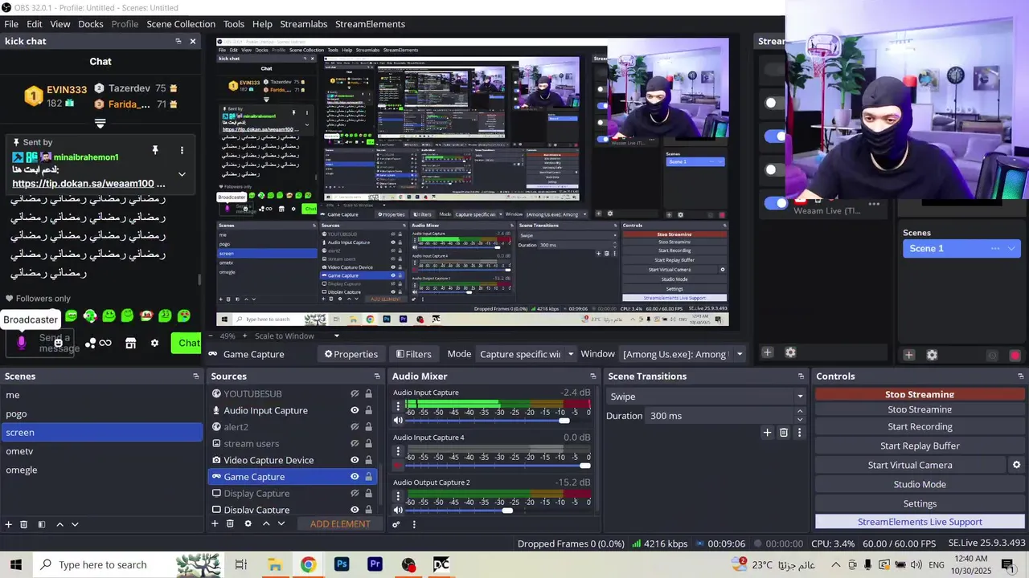Unmute Audio Input Capture 4 speaker icon
Screen dimensions: 1029x578
398,465
